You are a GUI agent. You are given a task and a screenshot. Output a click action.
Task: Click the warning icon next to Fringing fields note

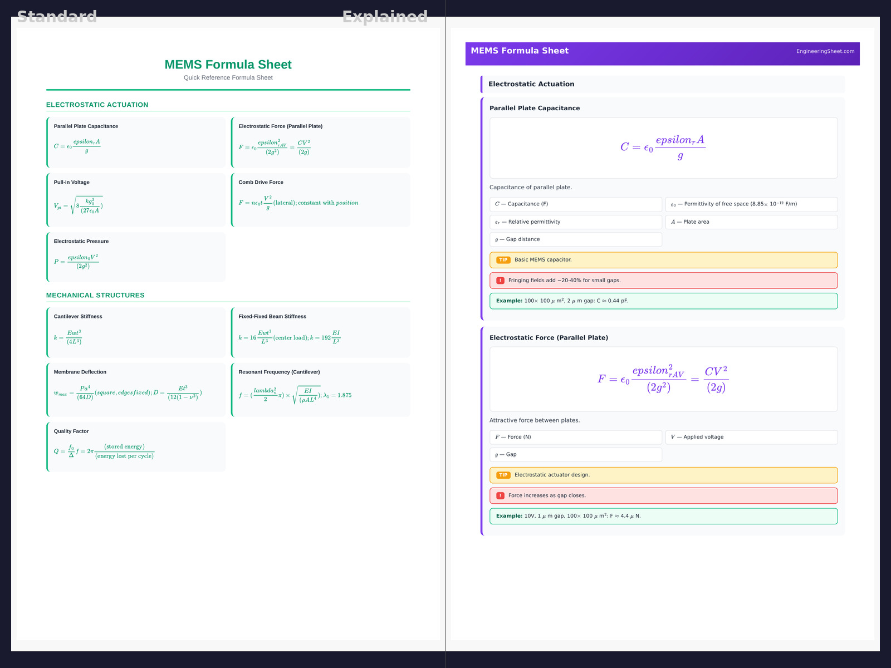click(x=500, y=281)
